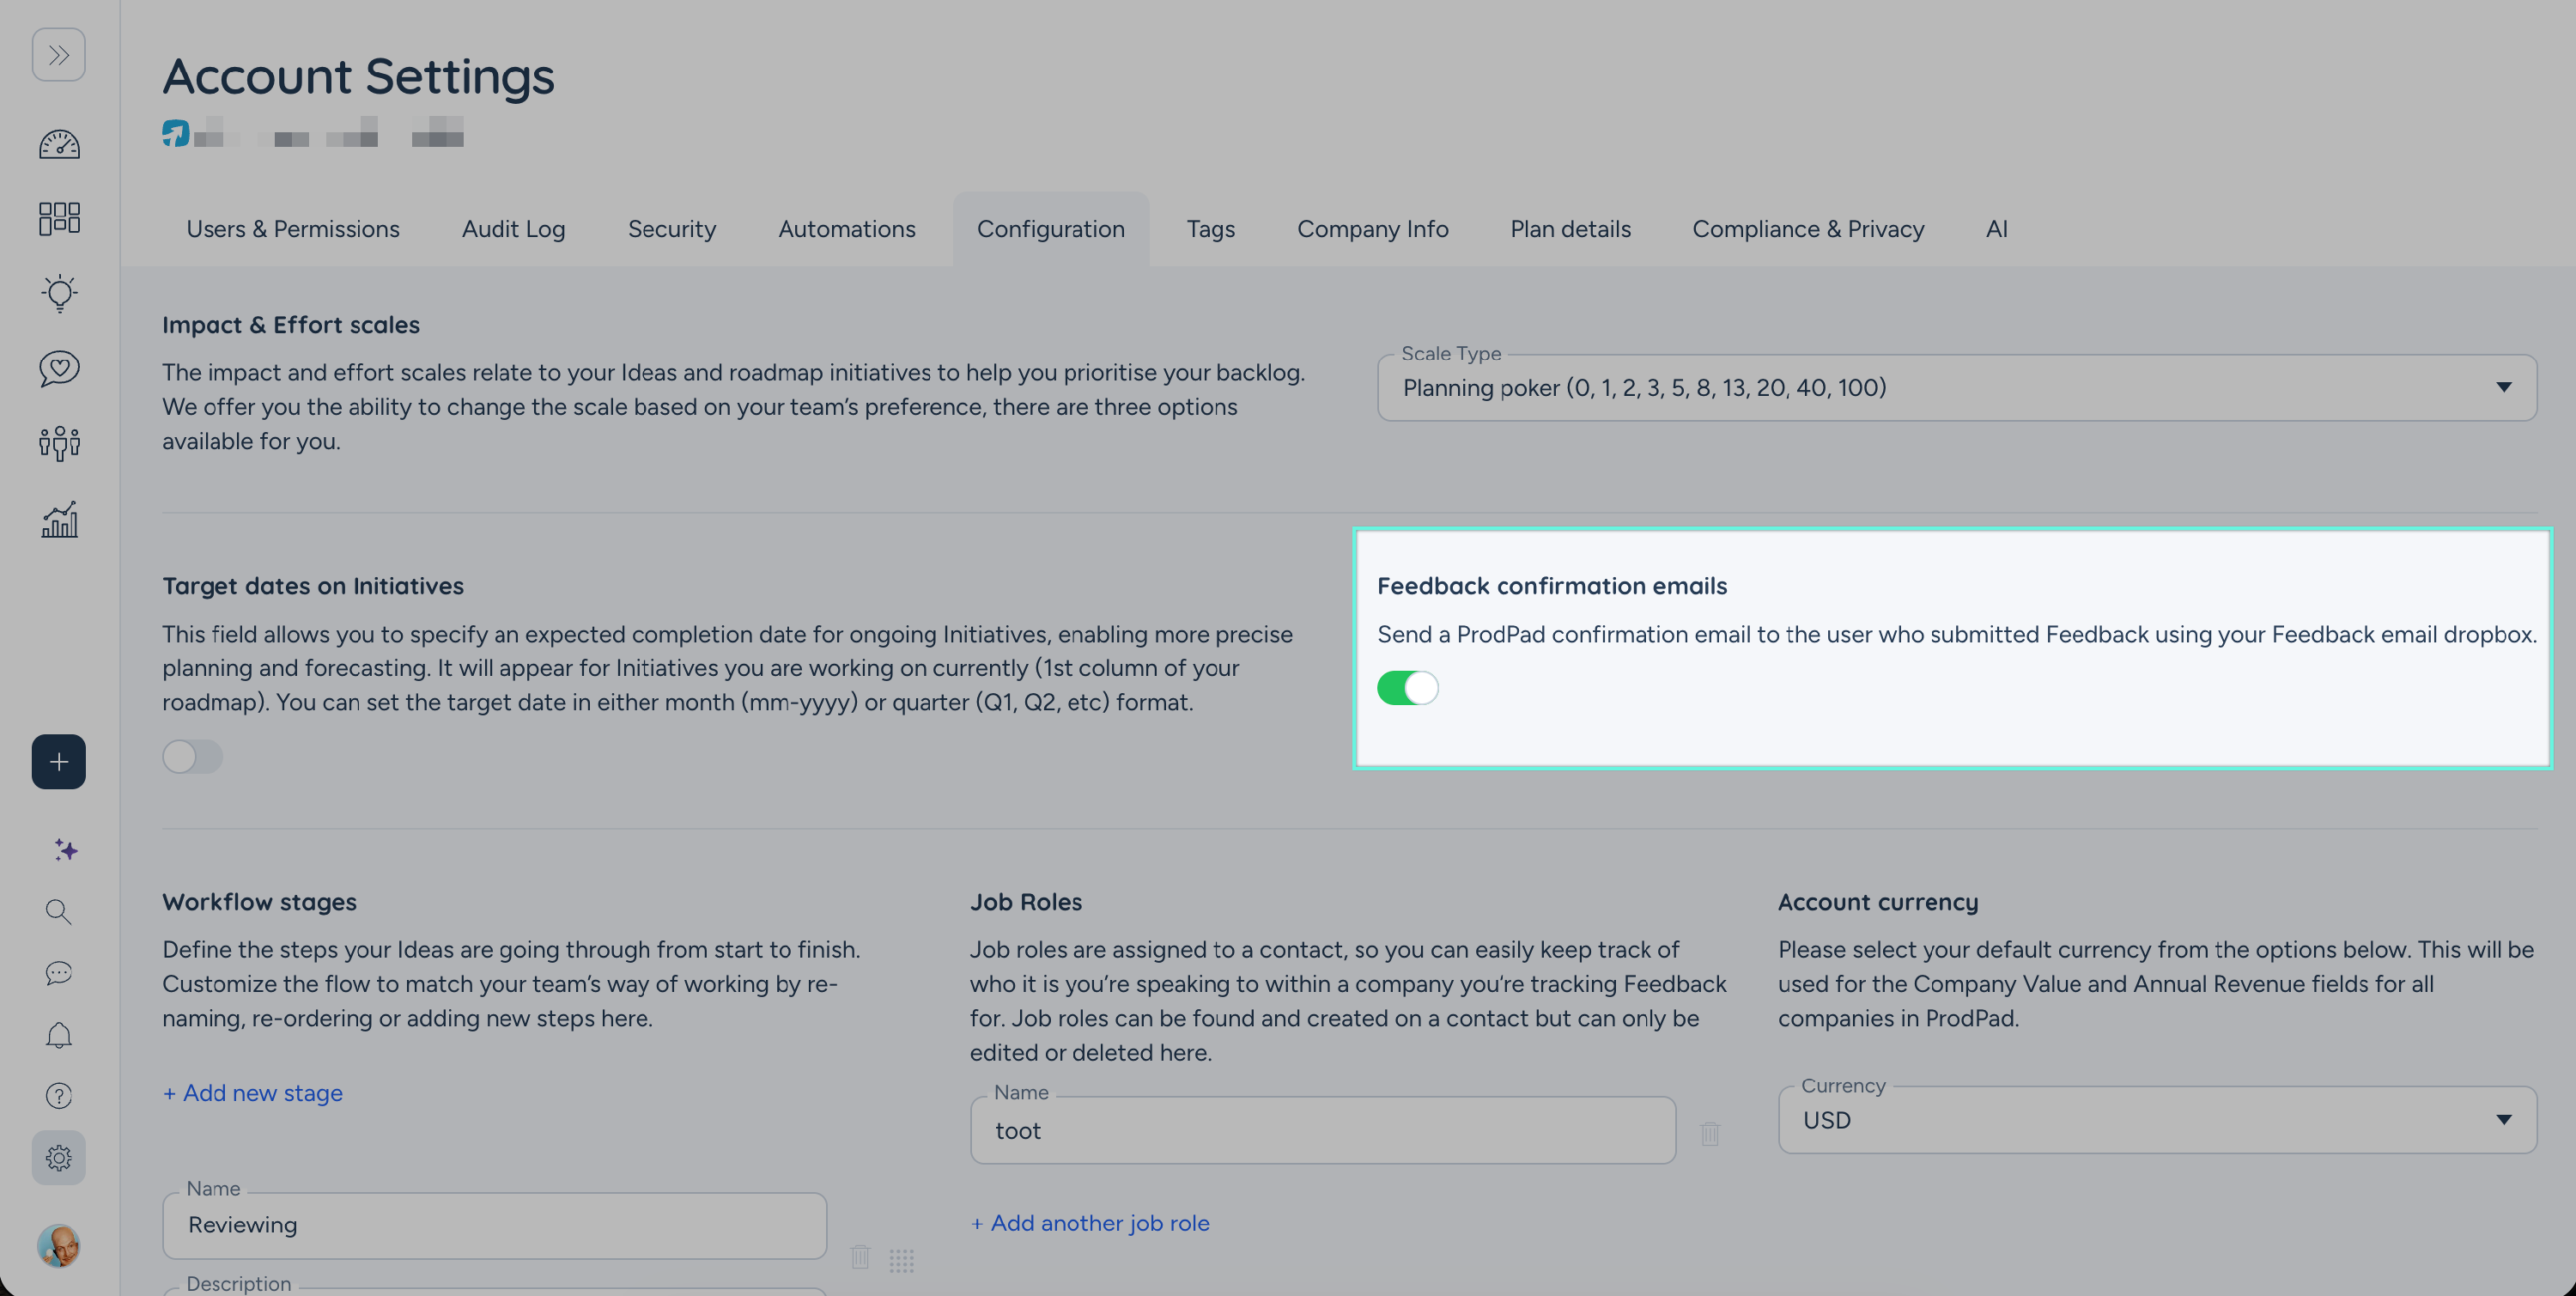Open Ideas via the lightbulb icon
2576x1296 pixels.
coord(59,293)
